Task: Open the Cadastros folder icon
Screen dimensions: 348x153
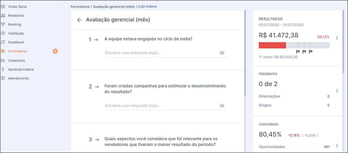Action: [x=4, y=60]
